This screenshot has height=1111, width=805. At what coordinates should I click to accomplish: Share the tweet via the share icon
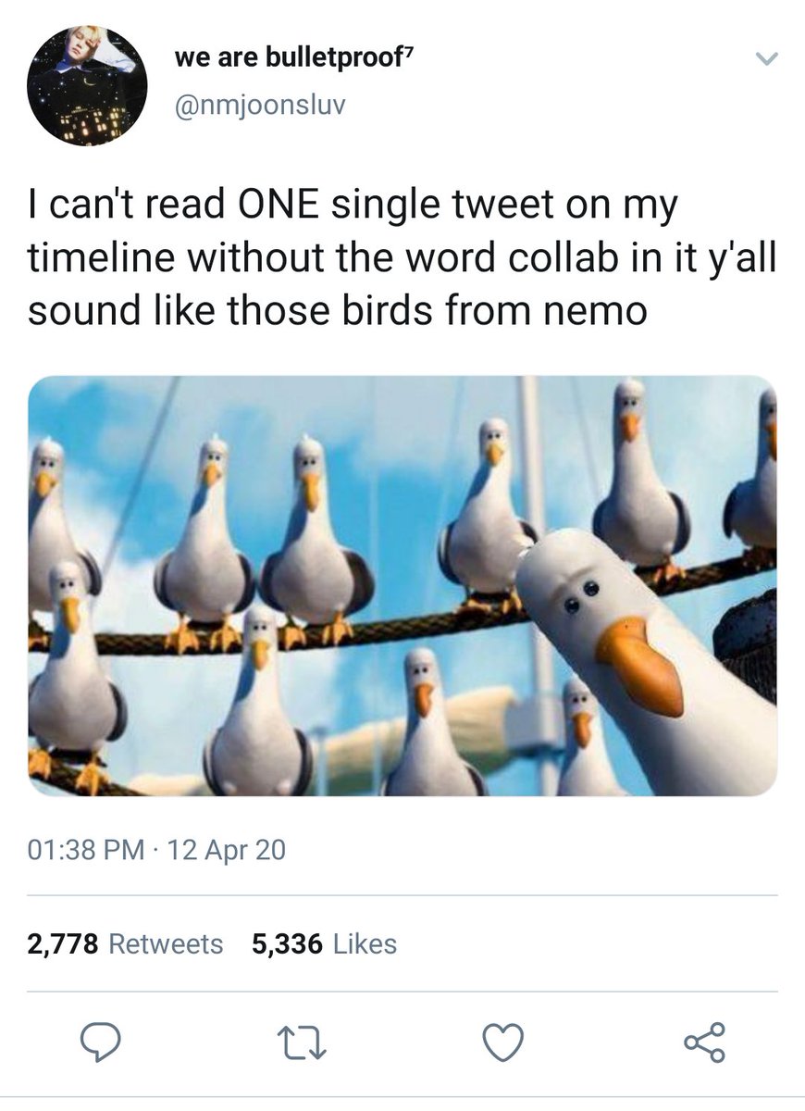(x=705, y=1042)
